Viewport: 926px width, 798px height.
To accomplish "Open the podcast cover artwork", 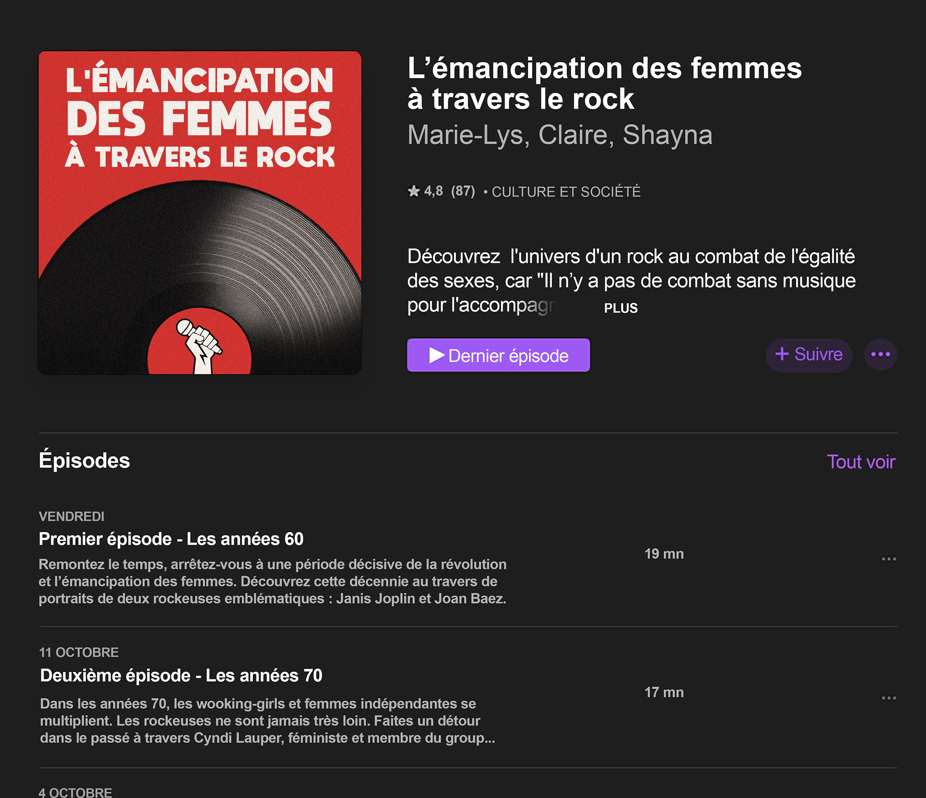I will point(200,213).
